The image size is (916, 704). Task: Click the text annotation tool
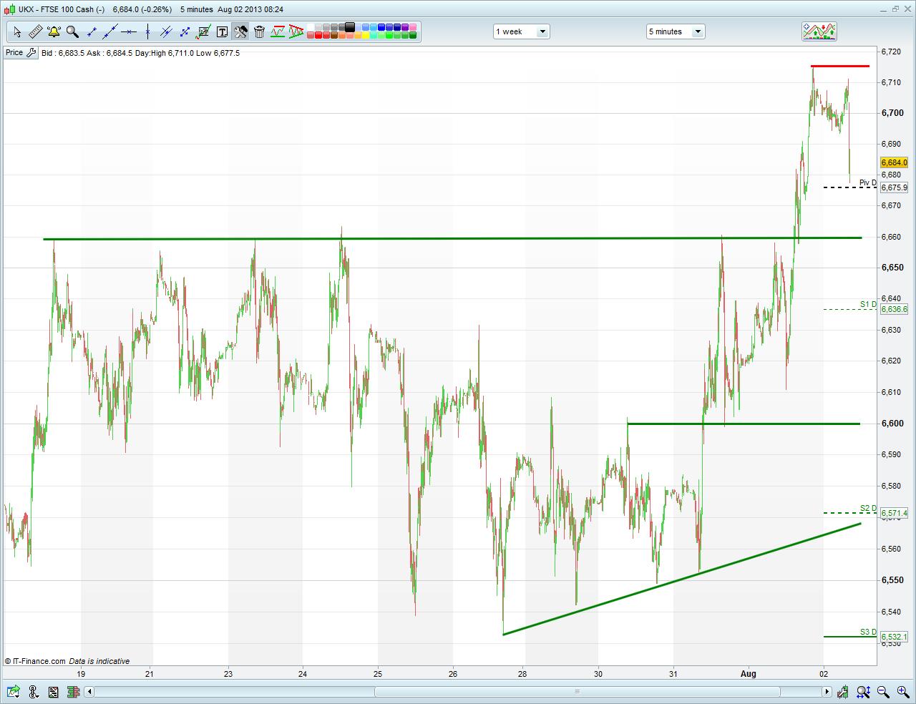222,31
